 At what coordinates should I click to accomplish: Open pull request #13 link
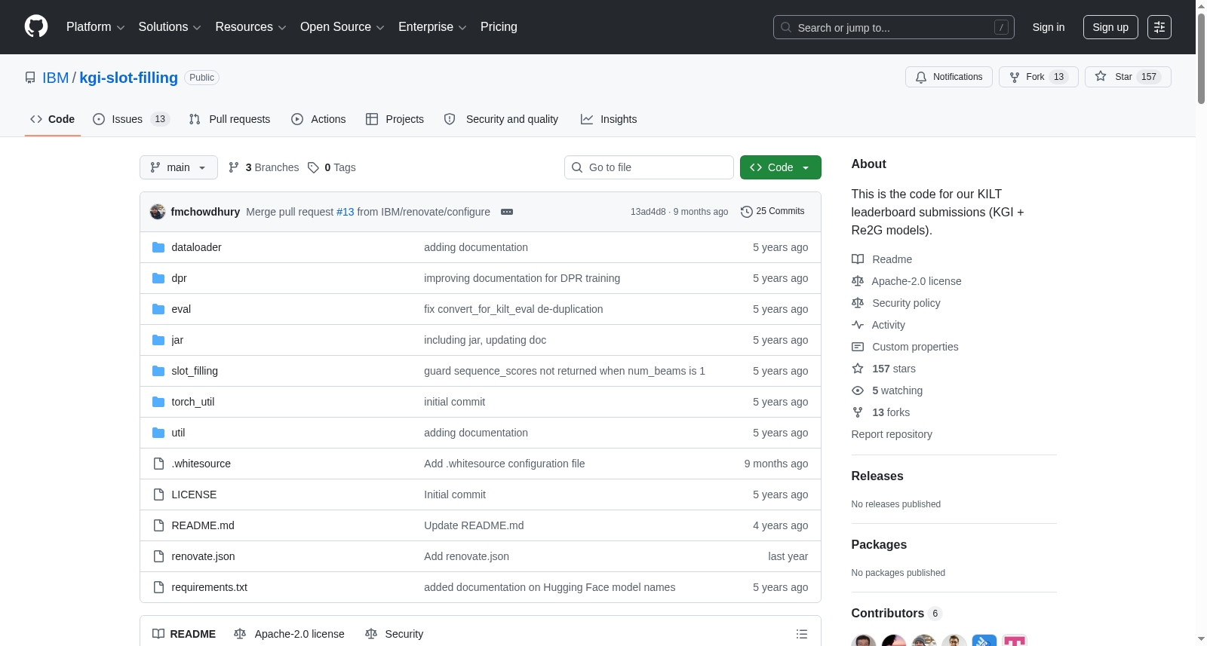(345, 212)
